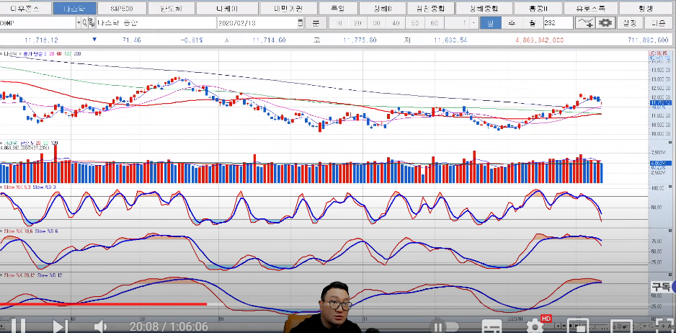This screenshot has height=333, width=676.
Task: Open YouTube HD settings gear
Action: point(535,326)
